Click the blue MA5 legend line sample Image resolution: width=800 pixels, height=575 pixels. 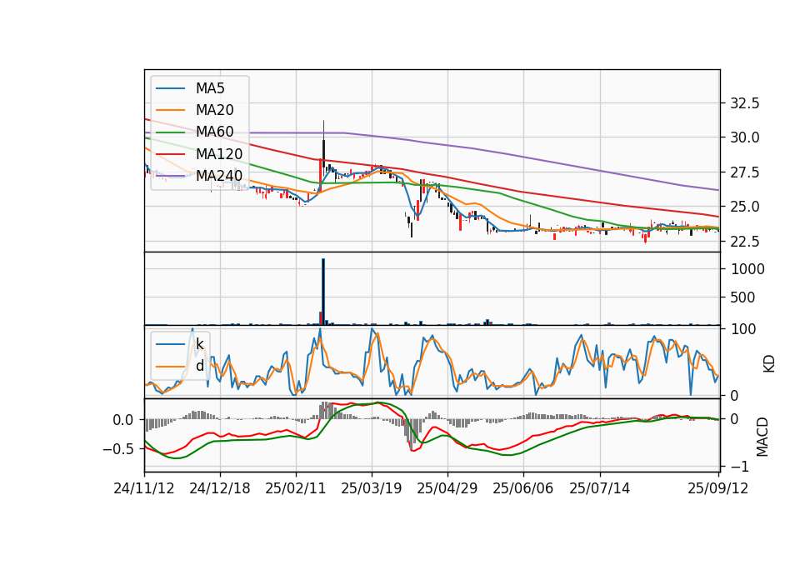click(x=170, y=89)
